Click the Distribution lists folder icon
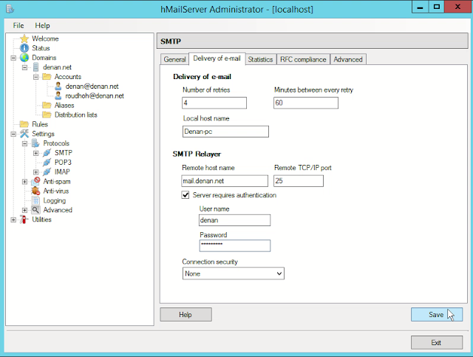Image resolution: width=473 pixels, height=357 pixels. tap(47, 115)
